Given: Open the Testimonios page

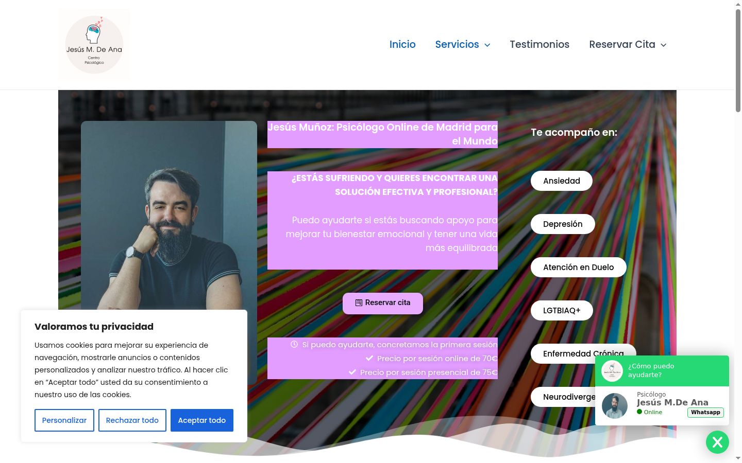Looking at the screenshot, I should coord(539,44).
